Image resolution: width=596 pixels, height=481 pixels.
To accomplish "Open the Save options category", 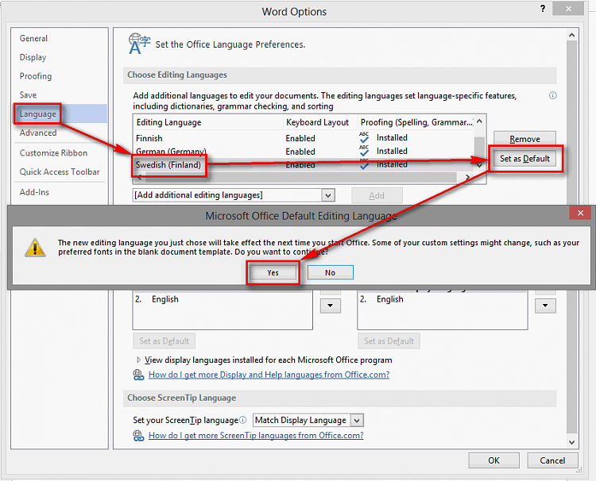I will coord(28,95).
